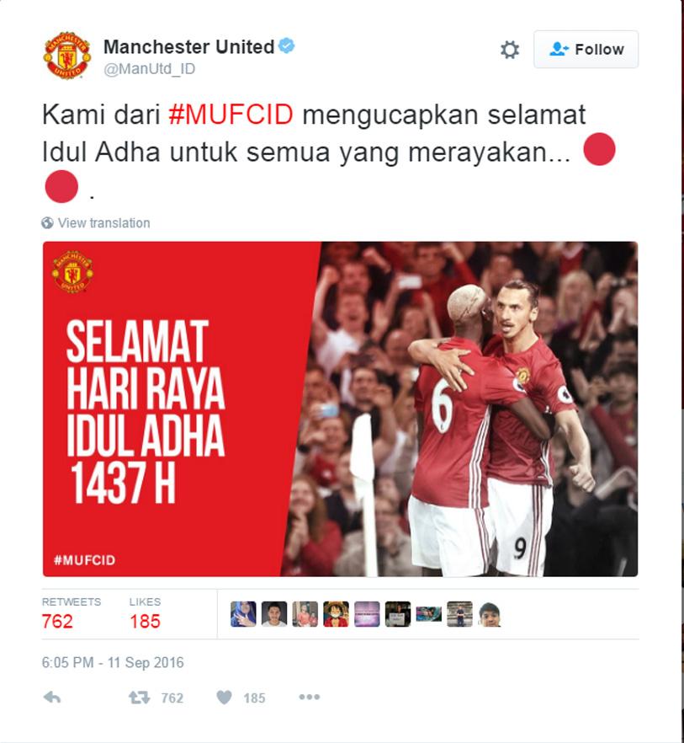
Task: Follow the Manchester United account
Action: 586,49
